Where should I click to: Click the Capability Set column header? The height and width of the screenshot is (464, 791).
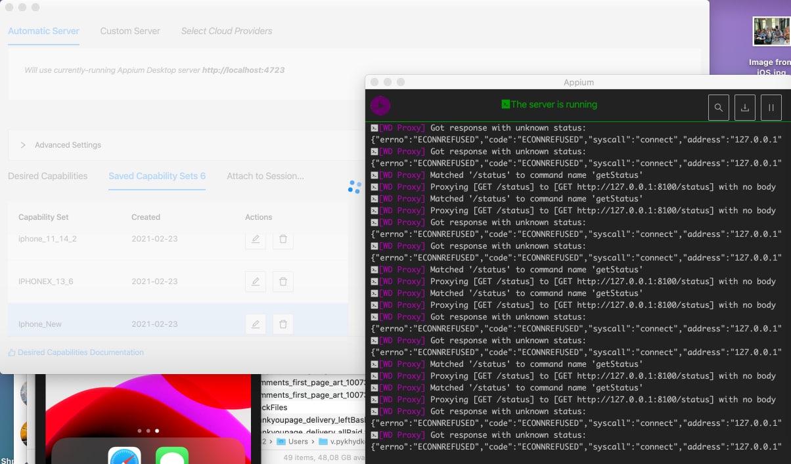43,217
